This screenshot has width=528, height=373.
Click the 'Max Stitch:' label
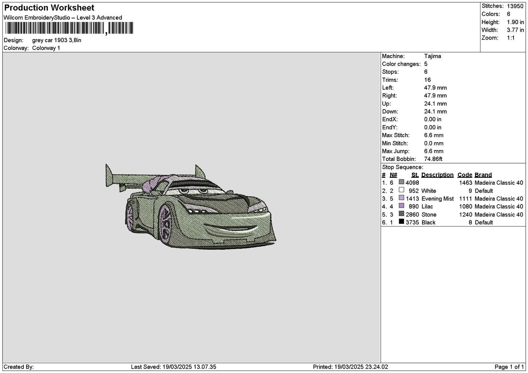396,135
